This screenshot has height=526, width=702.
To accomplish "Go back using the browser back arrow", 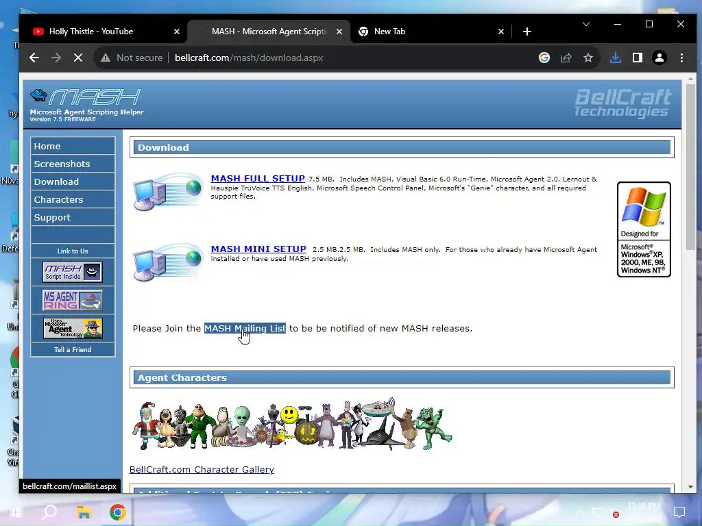I will [x=34, y=58].
